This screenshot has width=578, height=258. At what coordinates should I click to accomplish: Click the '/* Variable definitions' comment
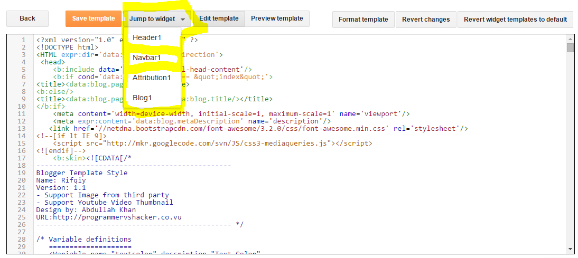click(83, 239)
